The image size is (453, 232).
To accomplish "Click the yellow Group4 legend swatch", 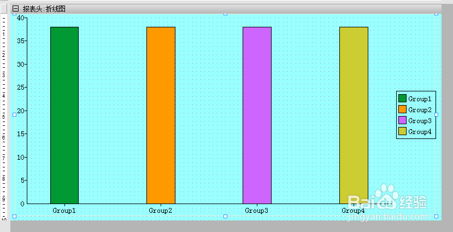I will (x=402, y=131).
